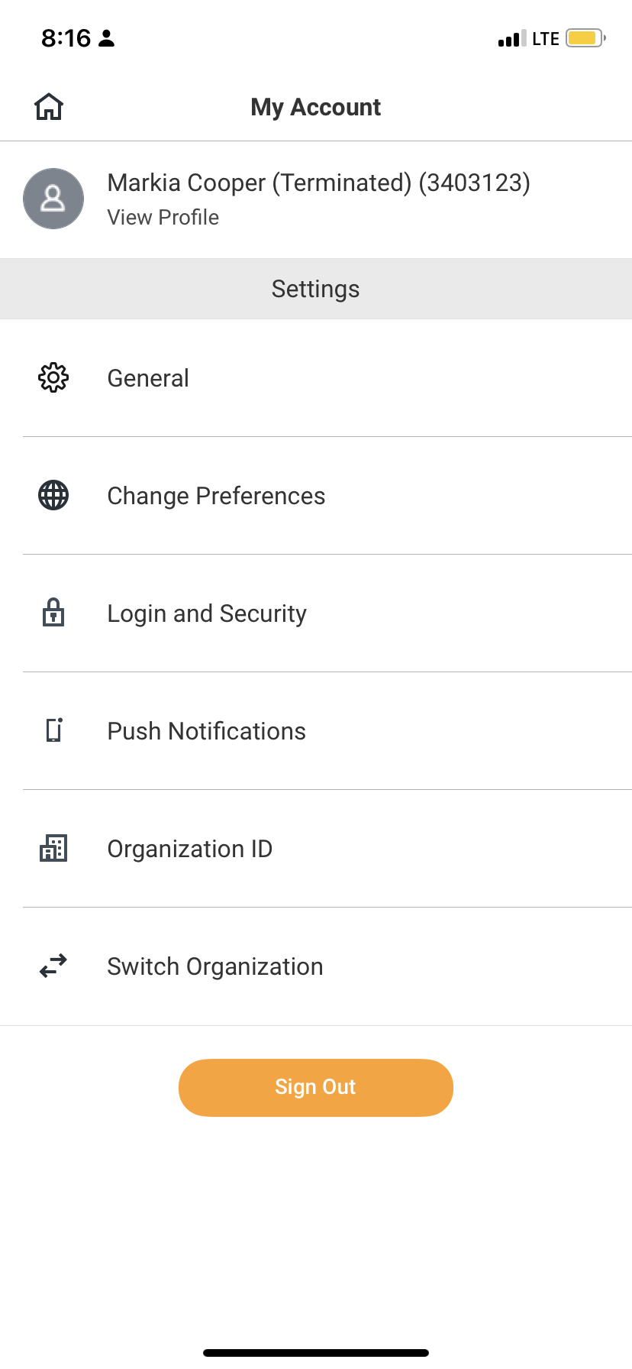Tap the My Account title
The height and width of the screenshot is (1369, 632).
[x=315, y=107]
